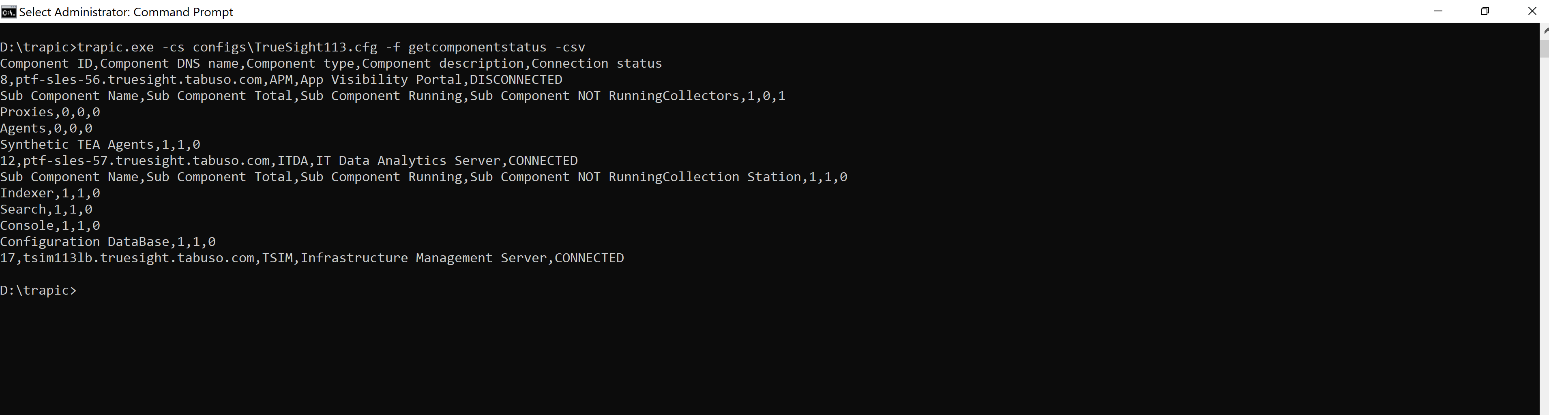Click the 'Configuration DataBase,1,1,0' line

(x=108, y=242)
